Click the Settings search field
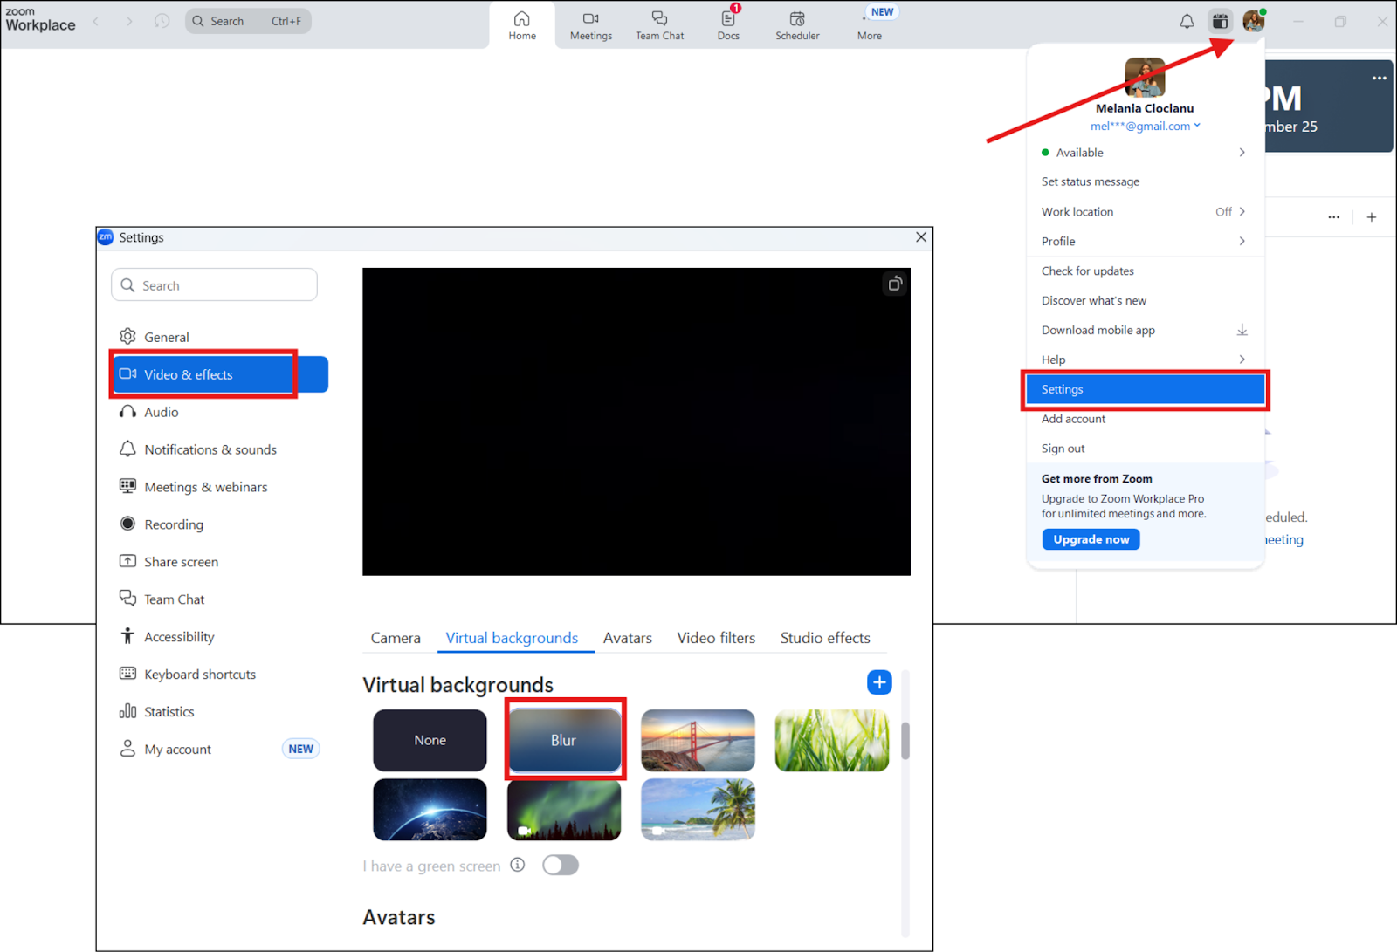1397x952 pixels. (214, 285)
